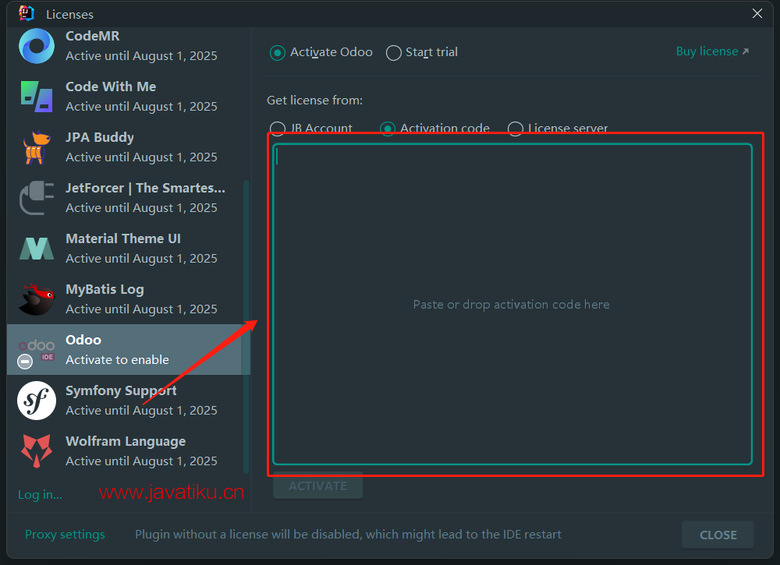Click the IntelliJ logo in title bar

[27, 13]
